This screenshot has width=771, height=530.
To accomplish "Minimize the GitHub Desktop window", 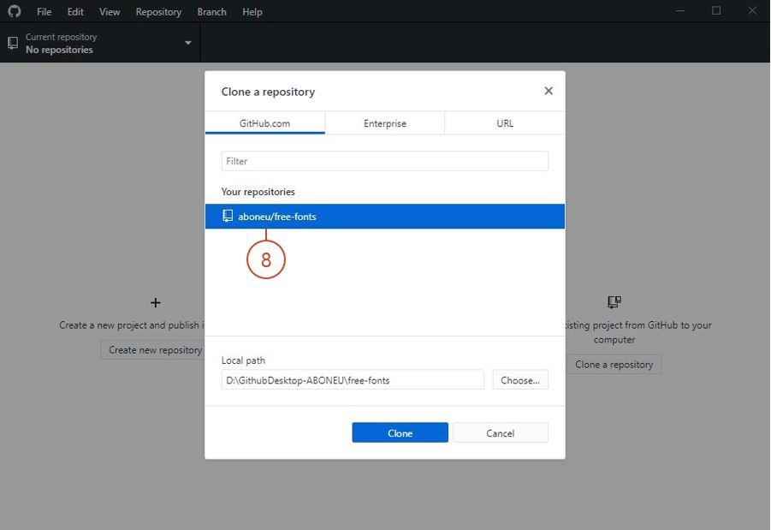I will [x=680, y=11].
